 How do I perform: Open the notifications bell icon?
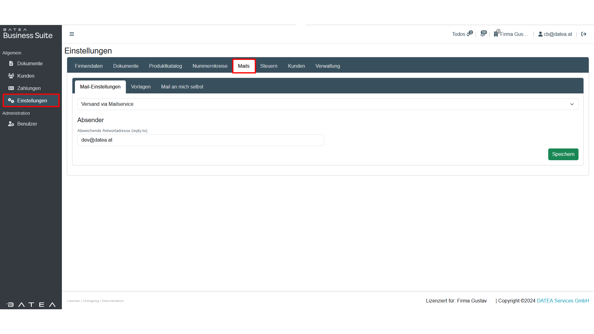click(483, 34)
